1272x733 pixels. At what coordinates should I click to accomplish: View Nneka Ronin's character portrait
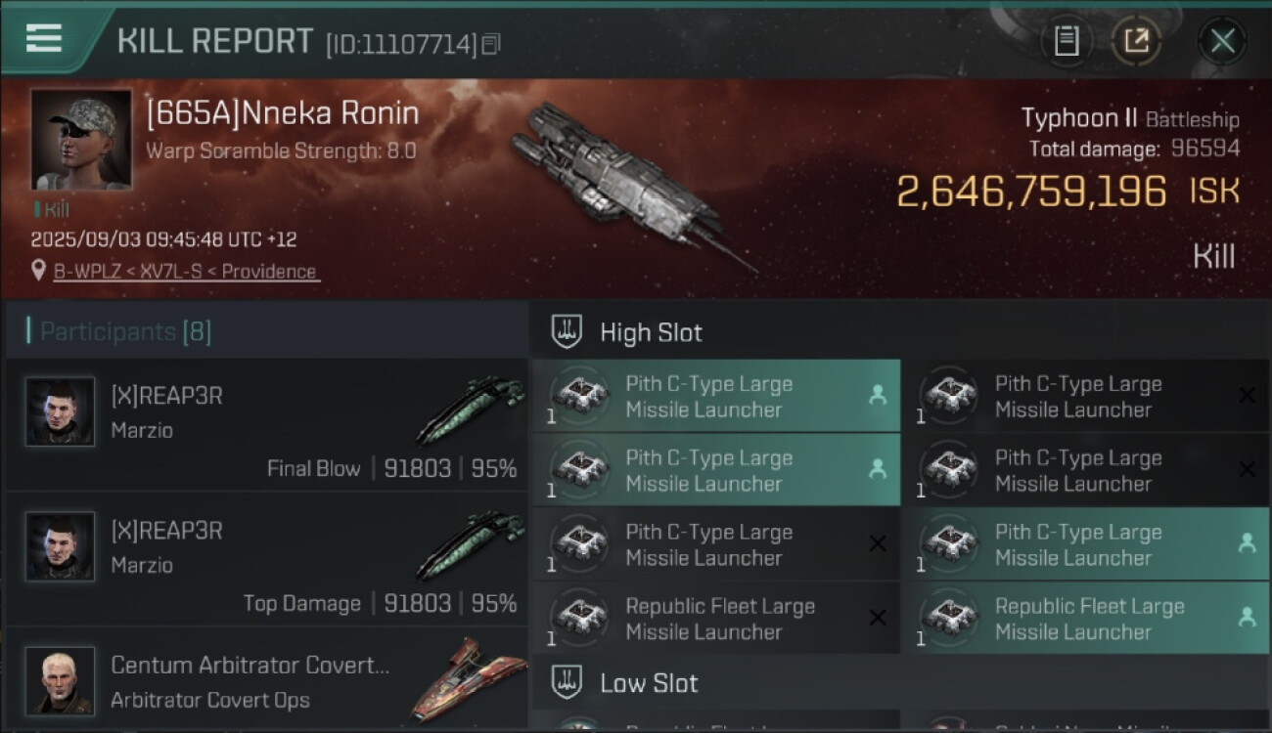[81, 140]
